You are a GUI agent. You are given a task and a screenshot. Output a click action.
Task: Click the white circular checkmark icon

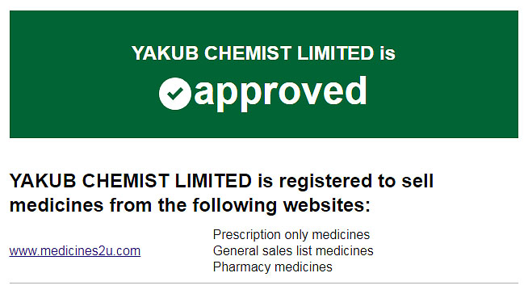[x=175, y=94]
